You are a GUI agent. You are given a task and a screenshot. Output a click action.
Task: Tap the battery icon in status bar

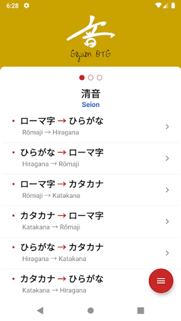pyautogui.click(x=173, y=5)
